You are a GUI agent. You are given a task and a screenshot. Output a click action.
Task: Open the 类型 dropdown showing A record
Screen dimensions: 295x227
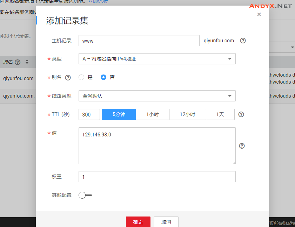(x=157, y=59)
